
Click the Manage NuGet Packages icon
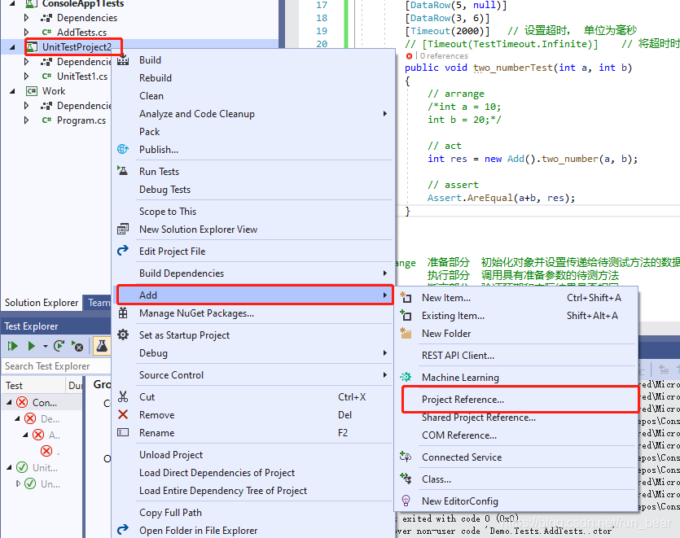tap(123, 313)
